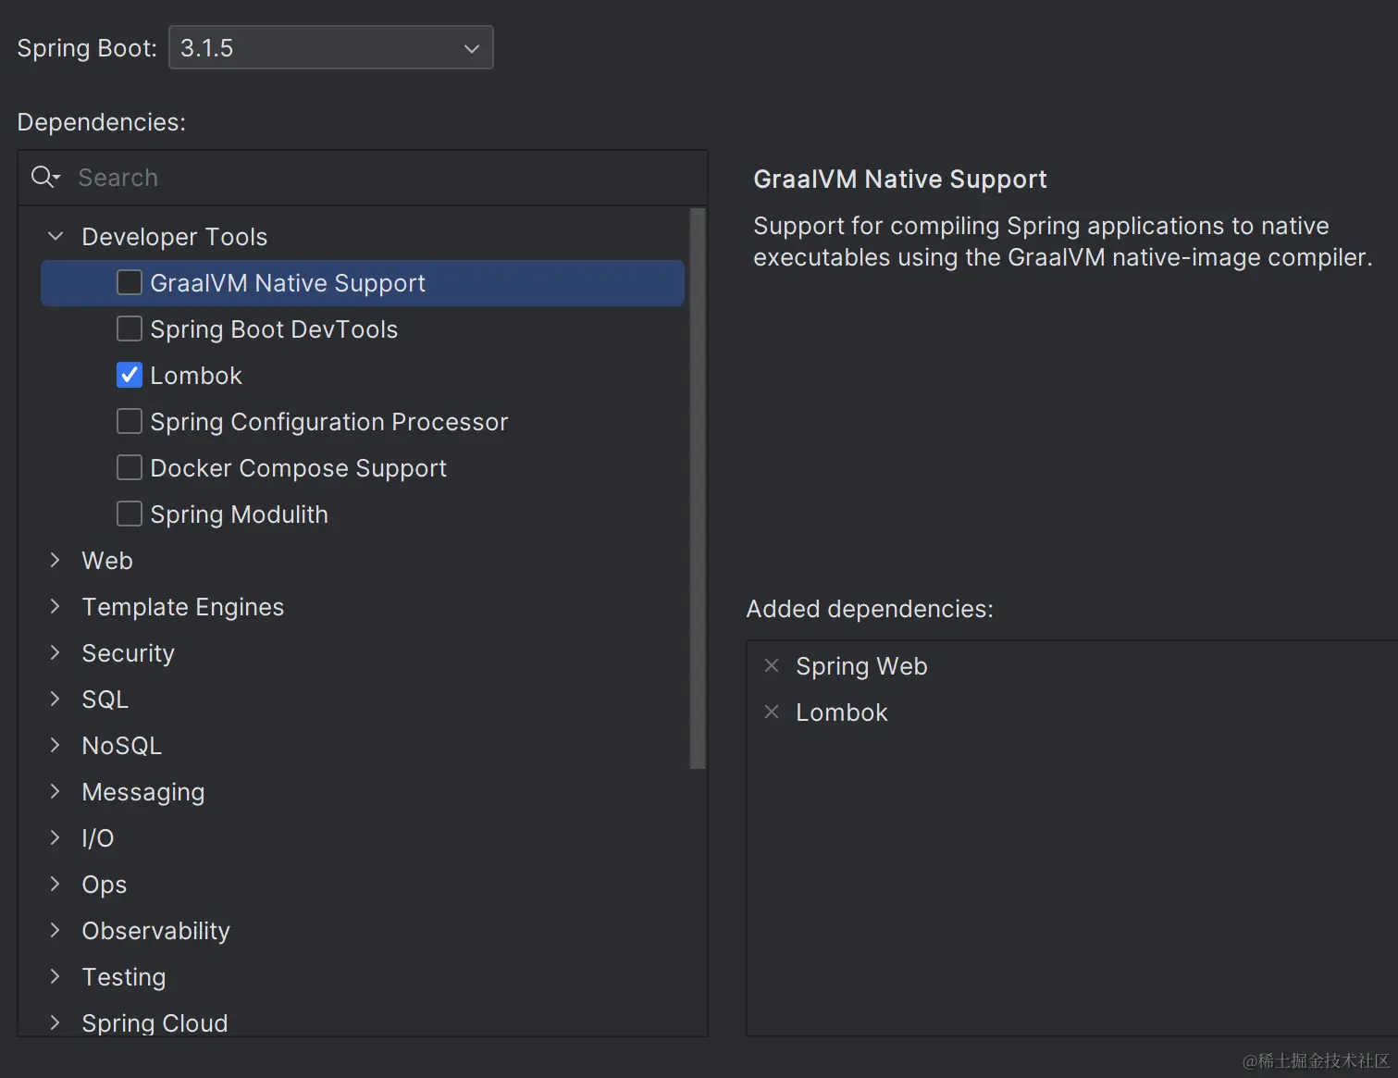The height and width of the screenshot is (1078, 1398).
Task: Expand the Ops category
Action: pyautogui.click(x=56, y=884)
